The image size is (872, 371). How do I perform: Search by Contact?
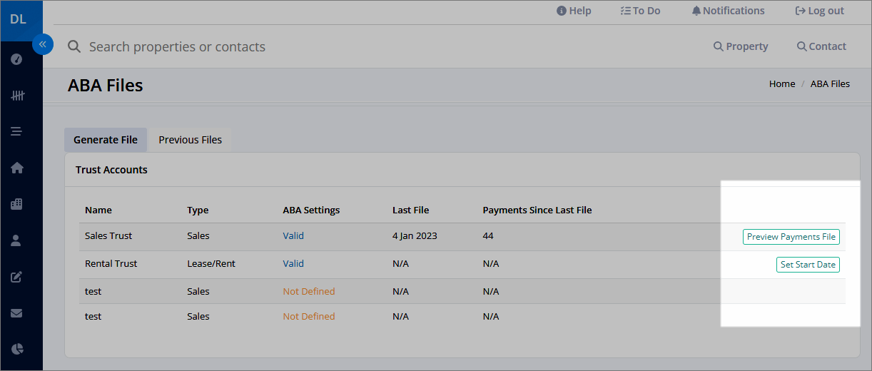tap(821, 46)
